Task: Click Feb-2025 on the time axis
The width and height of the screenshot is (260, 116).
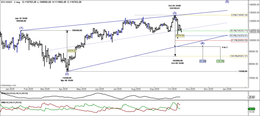Action: tap(28, 89)
